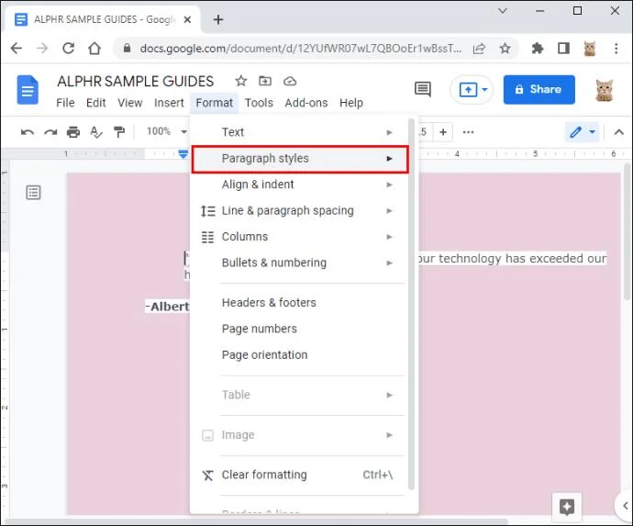Image resolution: width=633 pixels, height=526 pixels.
Task: Open the editing mode dropdown arrow
Action: [593, 132]
